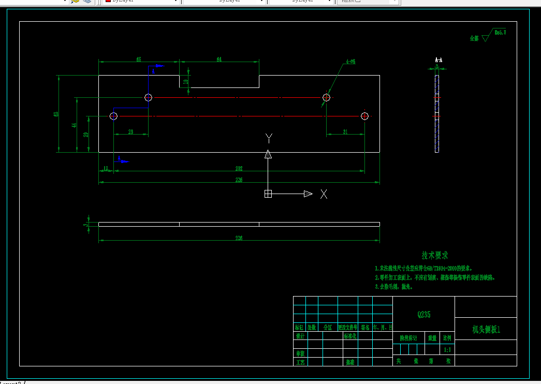Select the 批准 title block label
541x384 pixels.
point(350,362)
